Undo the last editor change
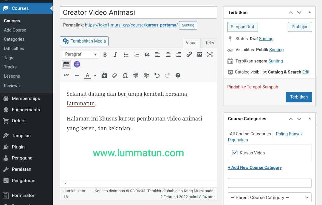This screenshot has width=322, height=205. click(157, 75)
